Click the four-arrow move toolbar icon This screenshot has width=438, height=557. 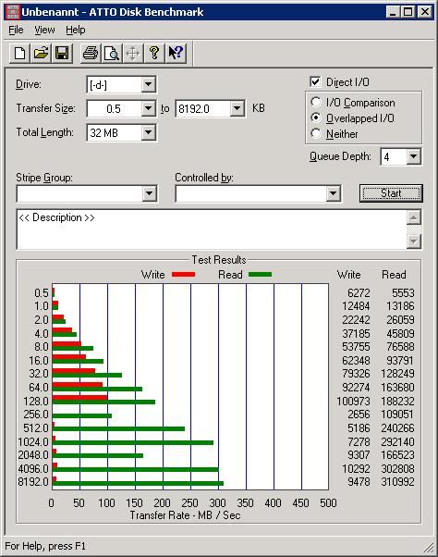[x=133, y=54]
